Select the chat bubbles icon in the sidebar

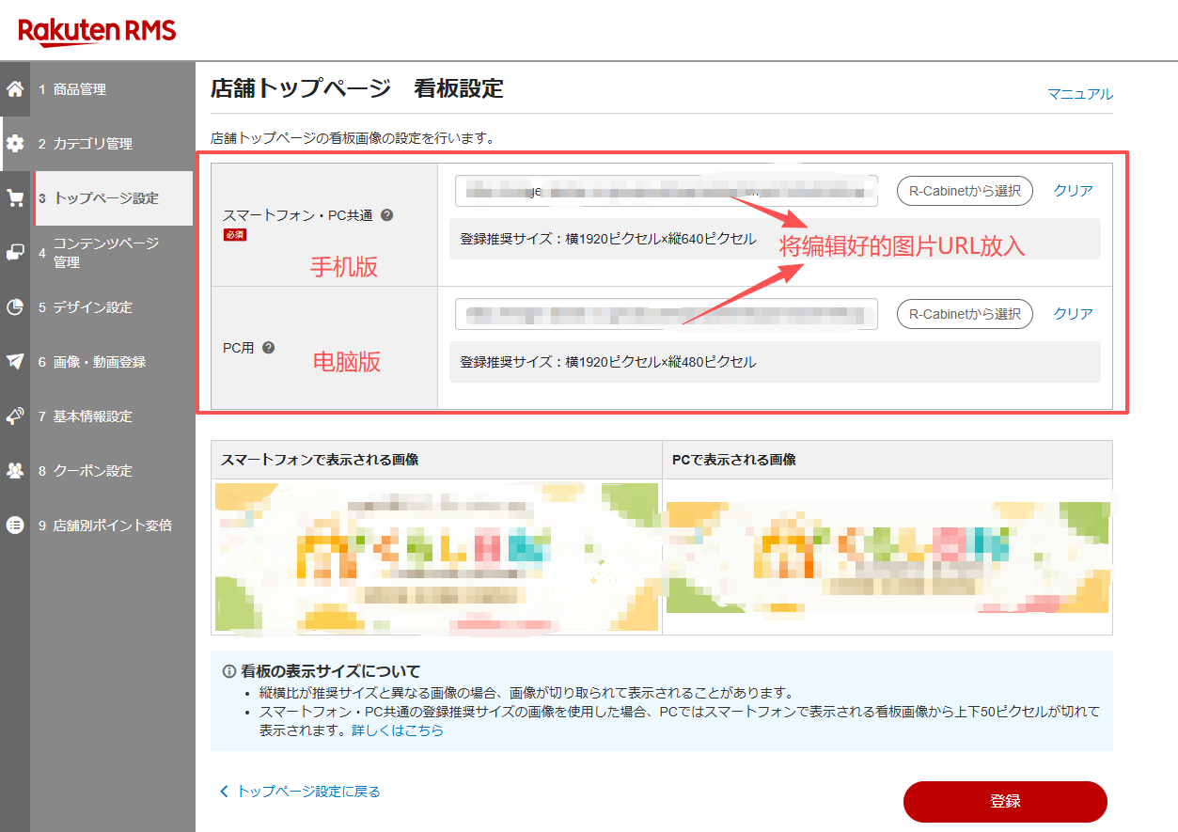(x=15, y=253)
